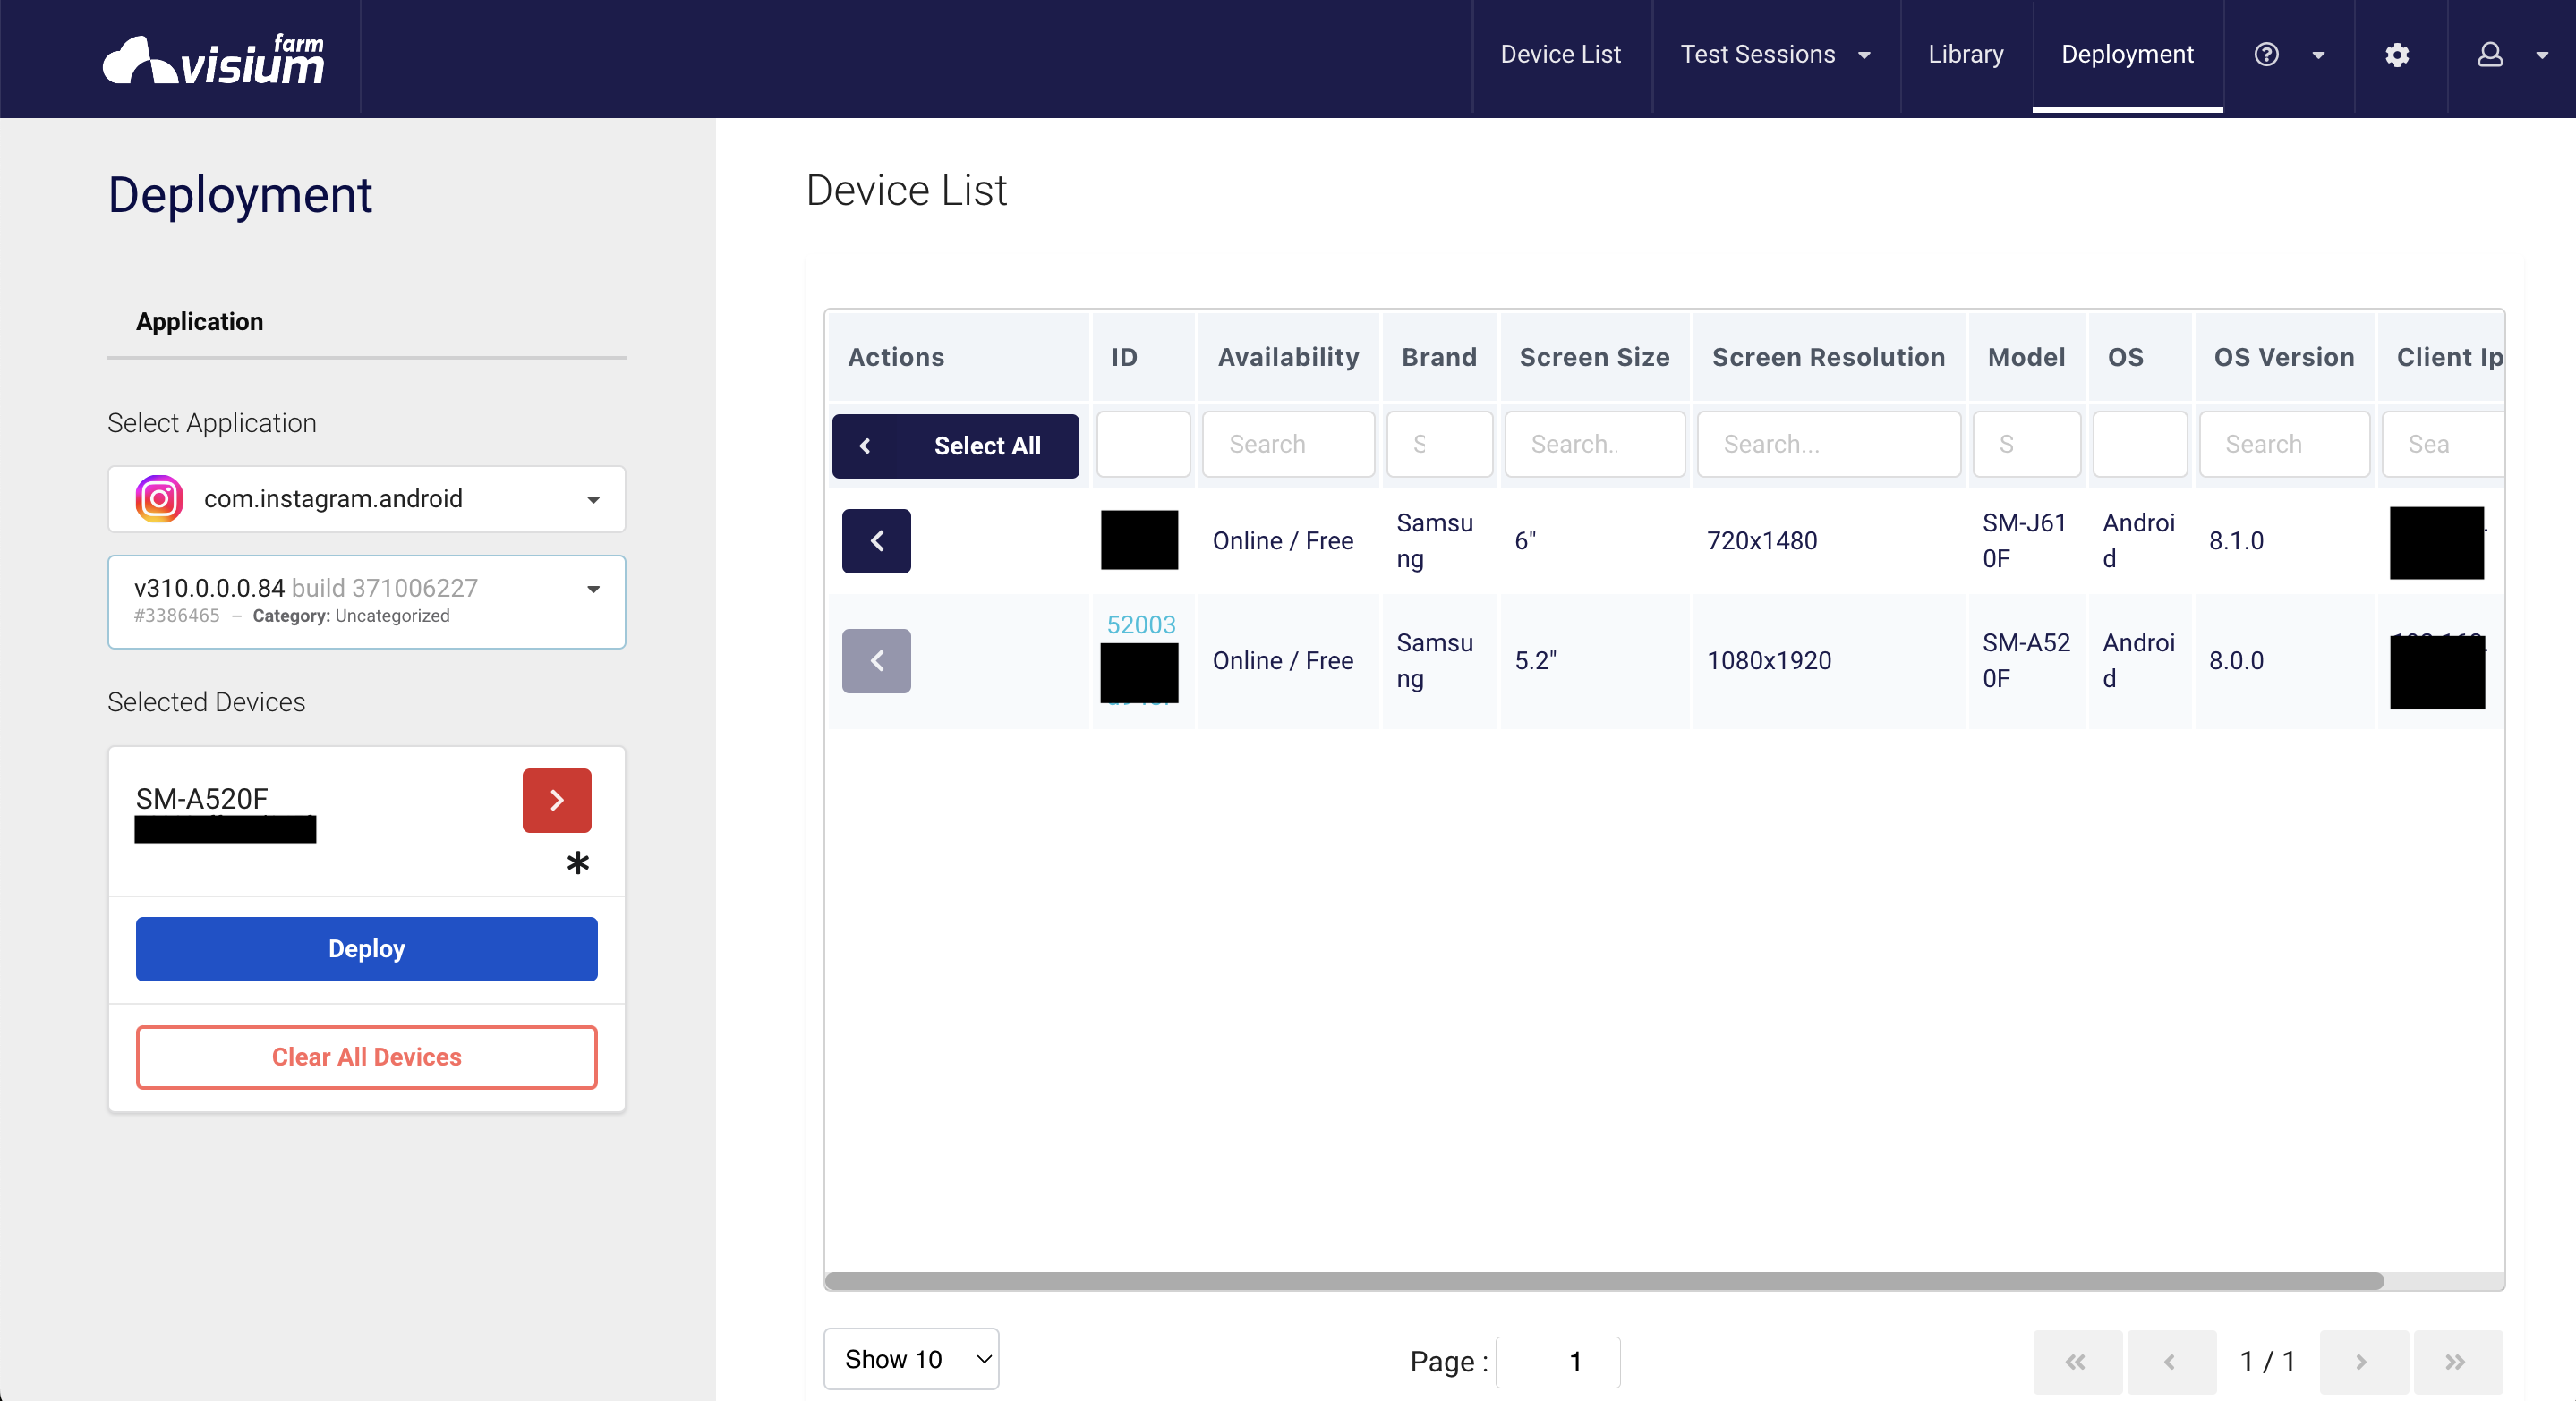Focus the Brand search field
Viewport: 2576px width, 1401px height.
pos(1439,445)
